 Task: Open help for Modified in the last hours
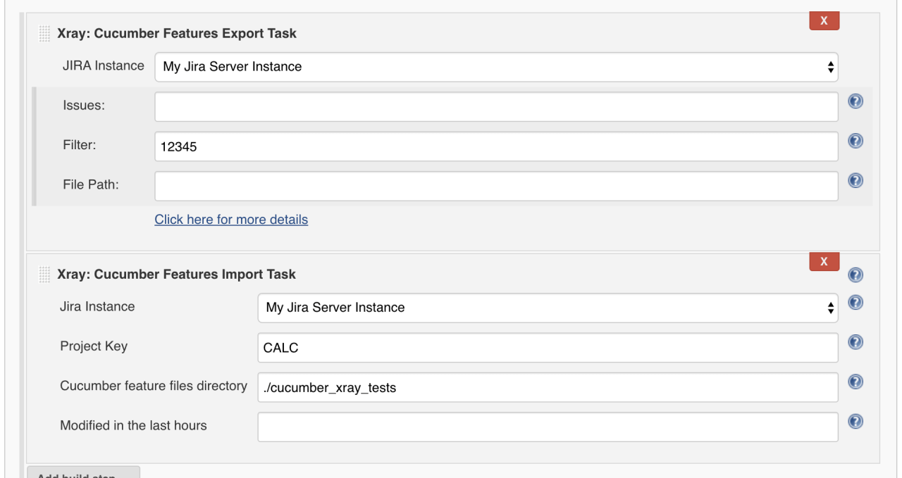[855, 421]
